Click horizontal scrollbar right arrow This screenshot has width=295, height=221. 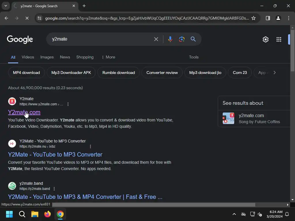pyautogui.click(x=288, y=205)
